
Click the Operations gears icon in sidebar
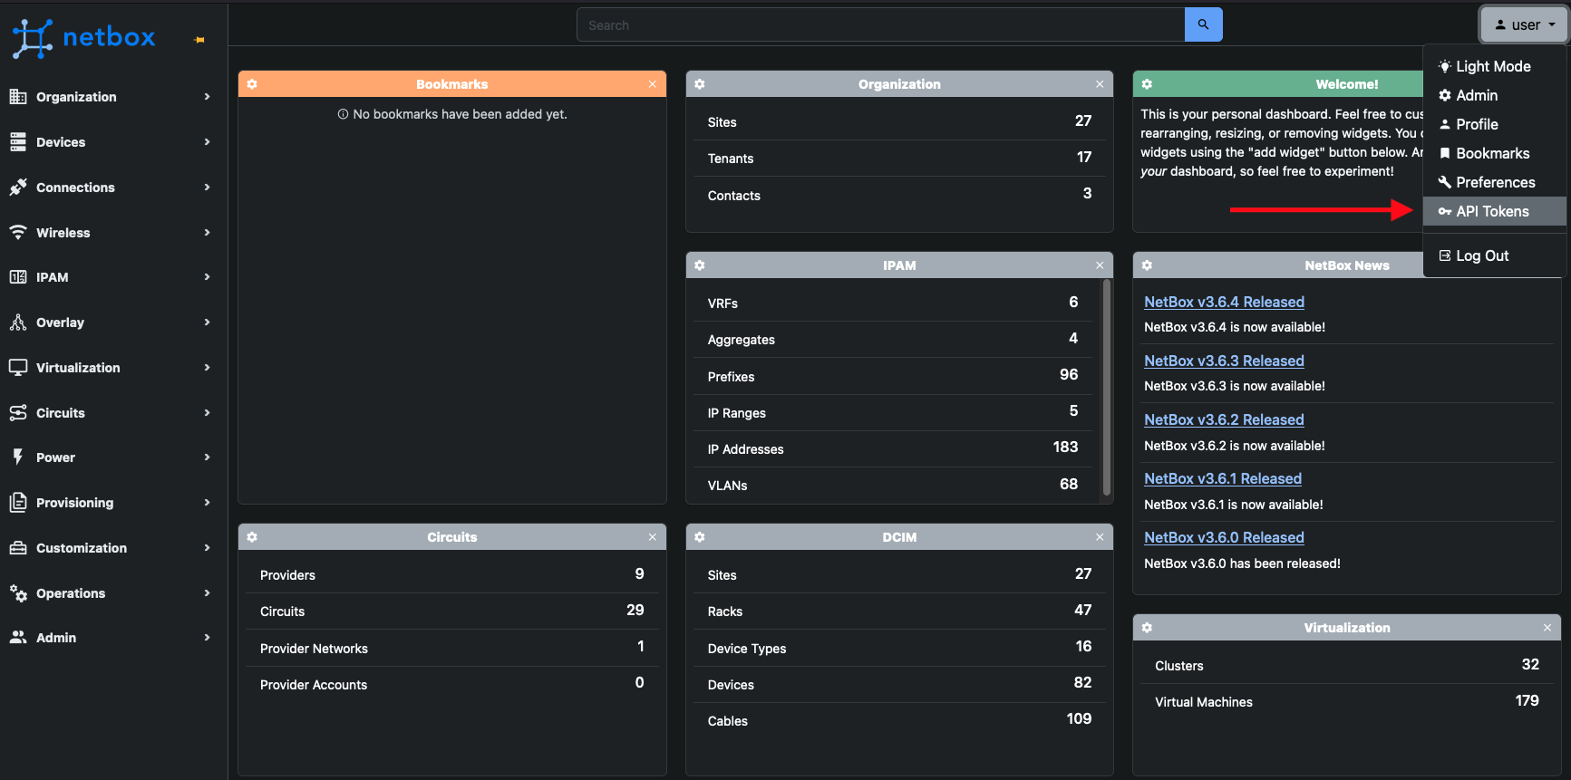18,593
